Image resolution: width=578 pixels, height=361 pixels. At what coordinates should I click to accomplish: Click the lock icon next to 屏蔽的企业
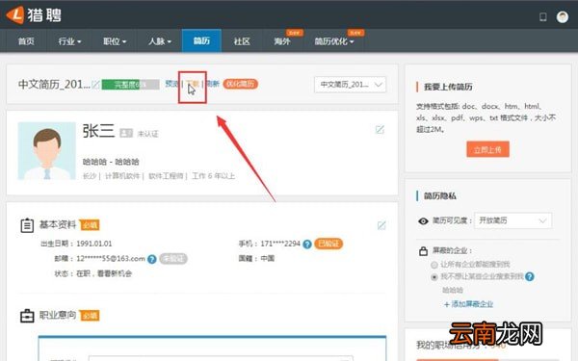coord(423,251)
